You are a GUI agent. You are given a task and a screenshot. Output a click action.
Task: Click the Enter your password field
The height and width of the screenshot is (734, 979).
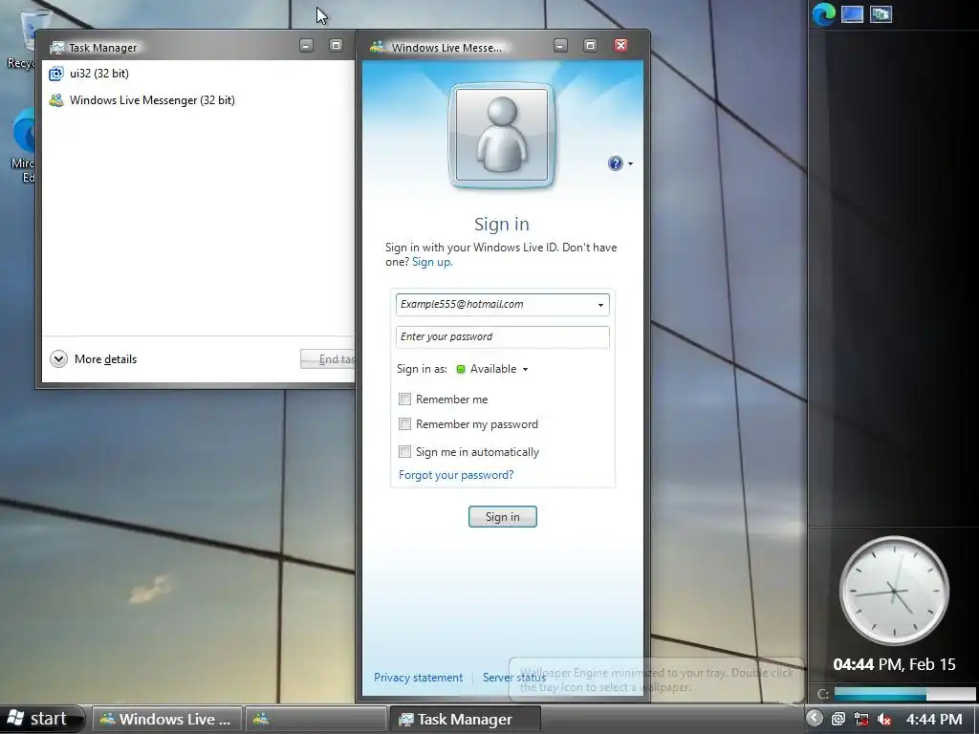click(x=503, y=337)
